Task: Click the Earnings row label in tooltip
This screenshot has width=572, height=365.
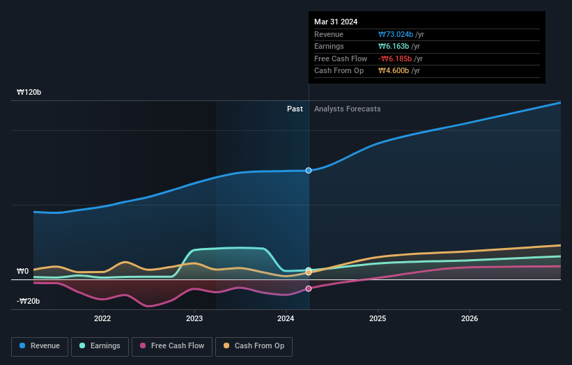Action: click(x=329, y=46)
